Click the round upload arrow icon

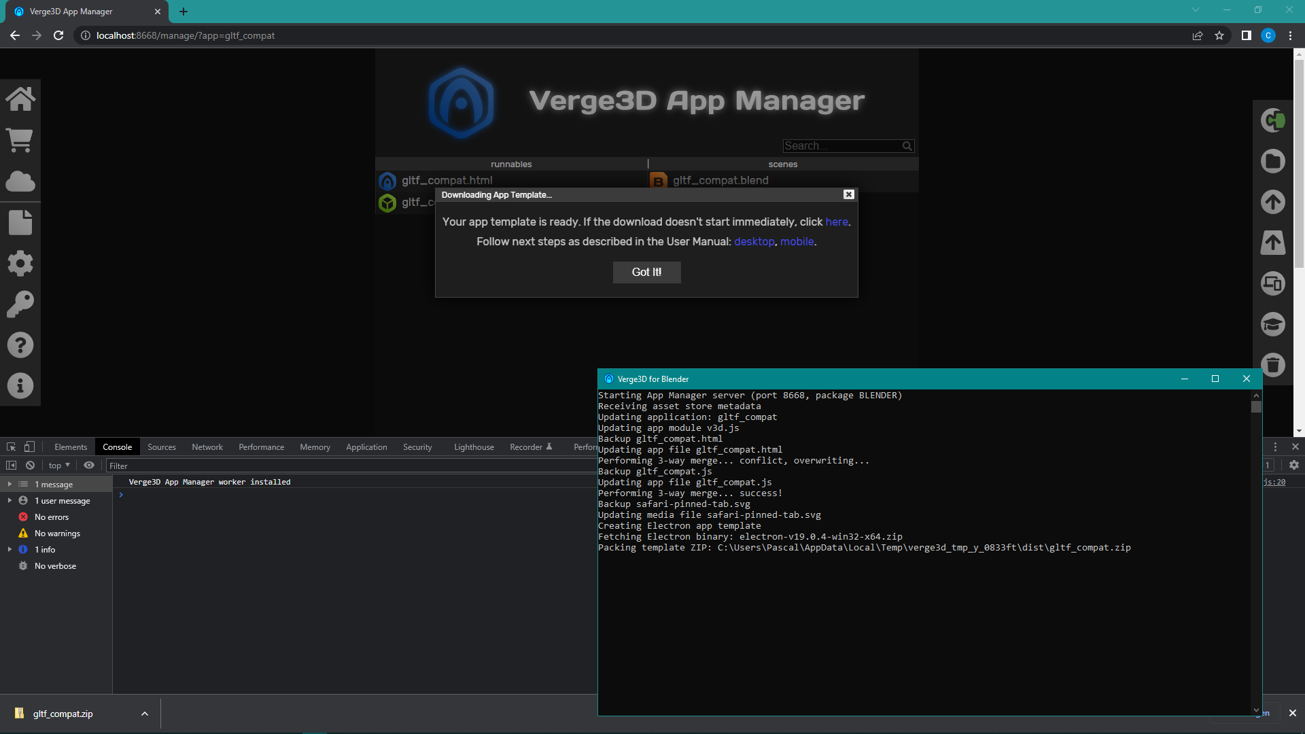point(1273,202)
